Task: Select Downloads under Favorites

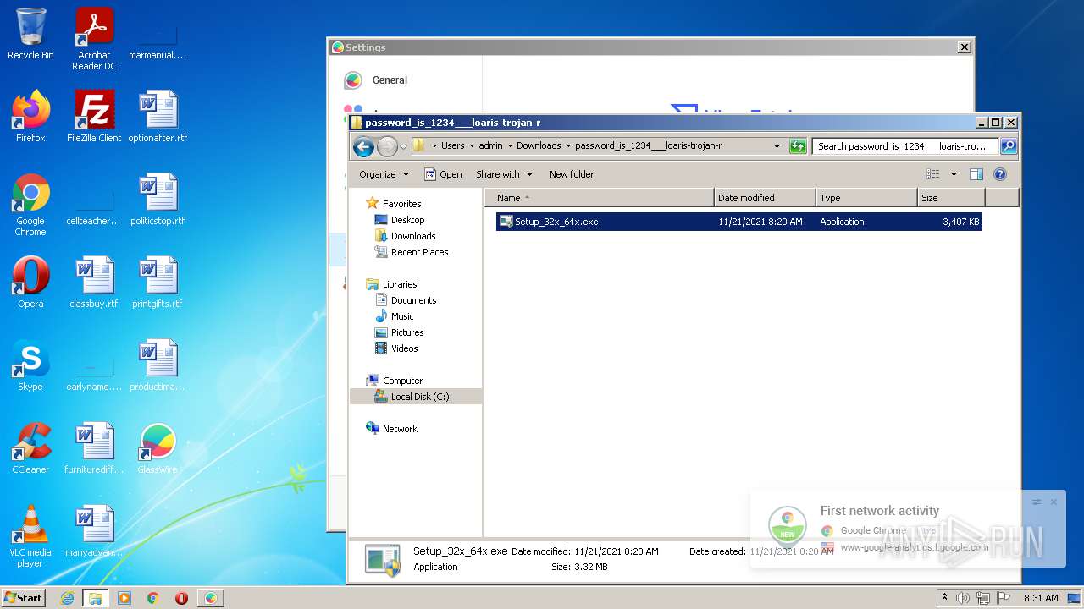Action: [x=413, y=236]
